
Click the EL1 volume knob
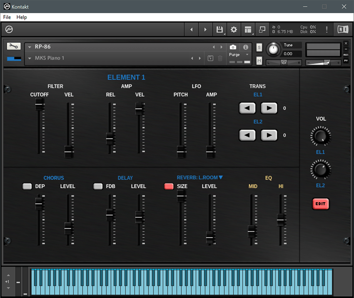point(320,136)
